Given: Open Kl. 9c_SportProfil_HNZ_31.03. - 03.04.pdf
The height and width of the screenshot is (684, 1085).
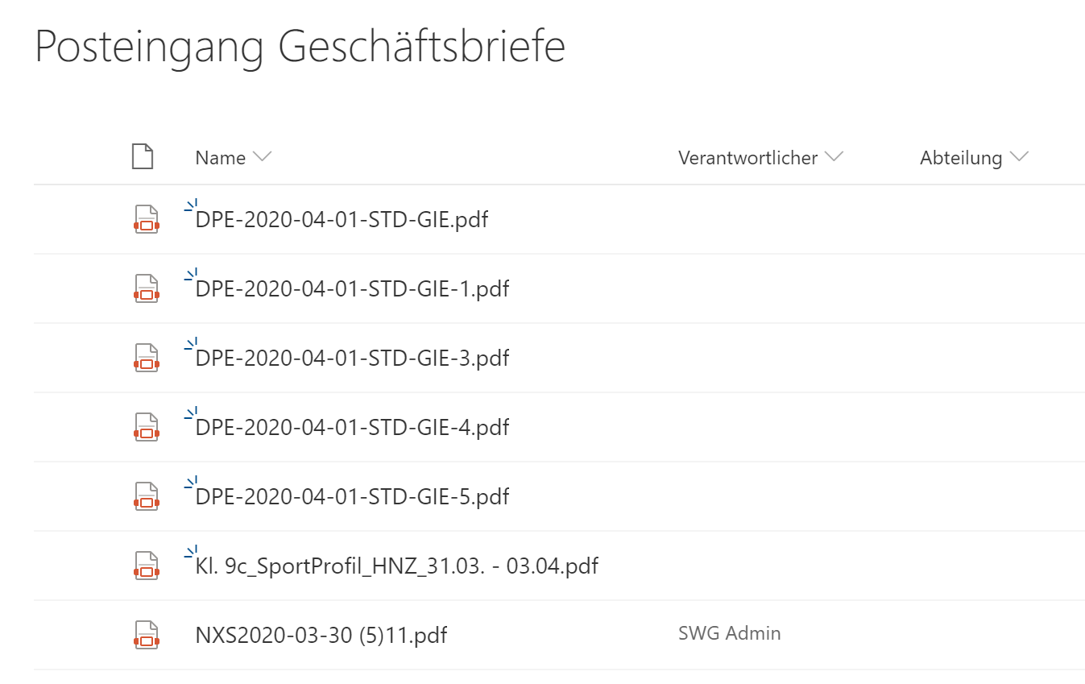Looking at the screenshot, I should coord(396,566).
